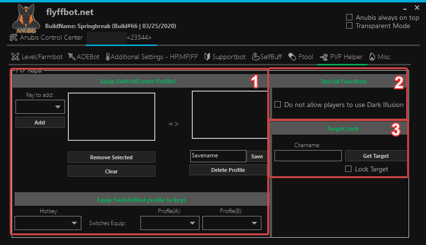This screenshot has height=245, width=426.
Task: Toggle Transparent Mode checkbox
Action: 350,26
